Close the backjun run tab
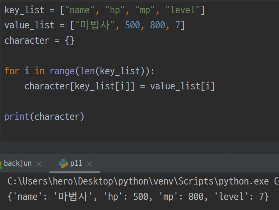Viewport: 279px width, 210px height. [39, 164]
